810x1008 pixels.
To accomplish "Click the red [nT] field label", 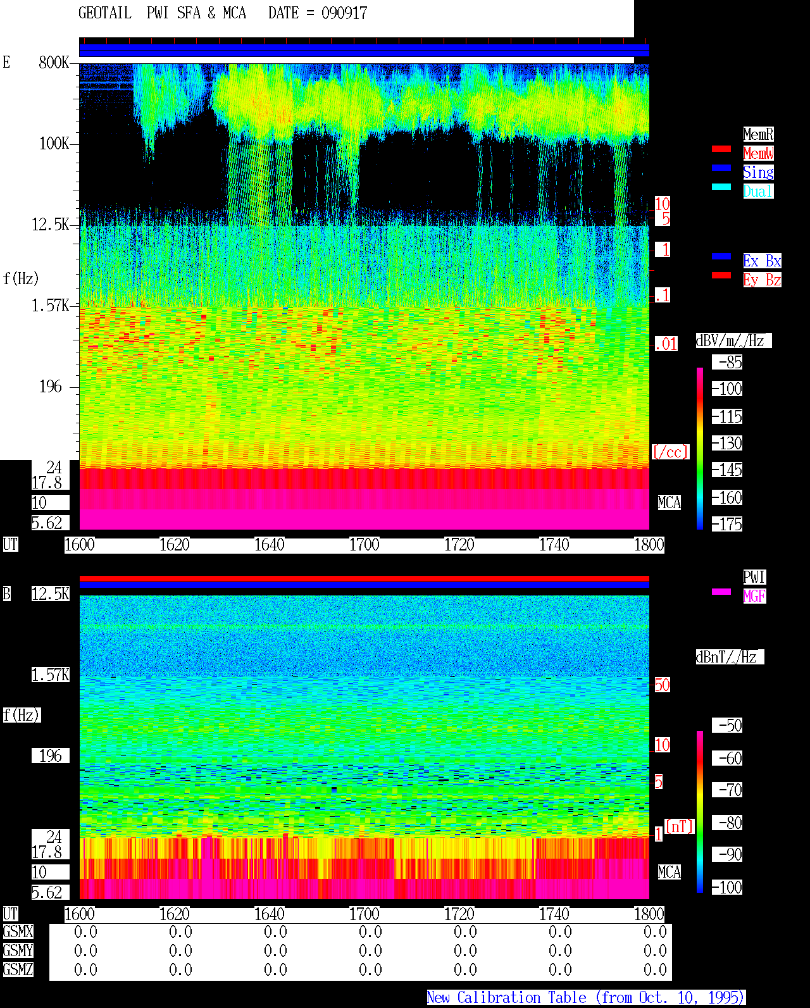I will pos(680,826).
